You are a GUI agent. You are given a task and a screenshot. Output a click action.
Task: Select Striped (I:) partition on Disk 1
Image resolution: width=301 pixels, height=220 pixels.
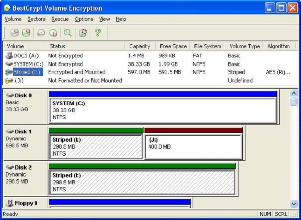[x=96, y=147]
